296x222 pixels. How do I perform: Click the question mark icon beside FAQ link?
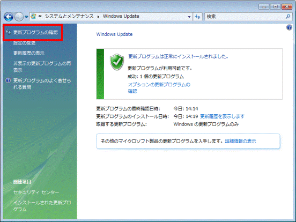(8, 80)
